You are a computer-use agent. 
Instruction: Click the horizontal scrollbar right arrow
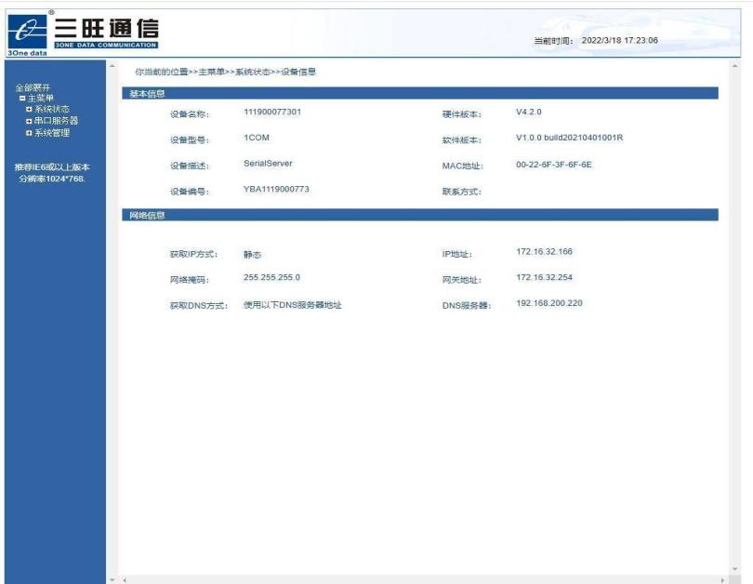723,579
